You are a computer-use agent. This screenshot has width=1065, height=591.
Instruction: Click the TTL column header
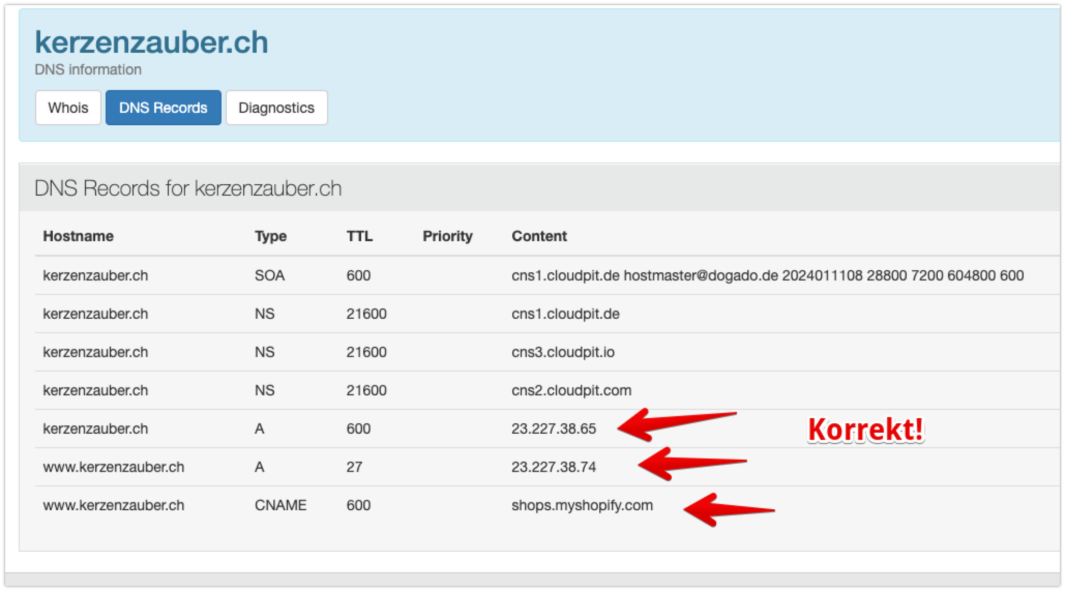pyautogui.click(x=359, y=236)
